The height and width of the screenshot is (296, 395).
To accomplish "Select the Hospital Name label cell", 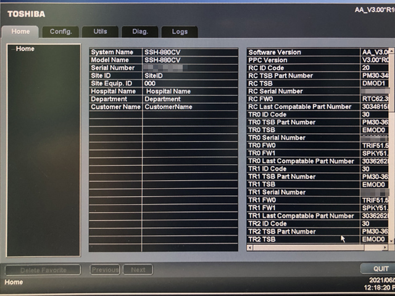I will 115,91.
